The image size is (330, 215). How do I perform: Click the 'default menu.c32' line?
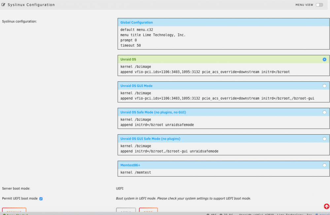point(137,30)
